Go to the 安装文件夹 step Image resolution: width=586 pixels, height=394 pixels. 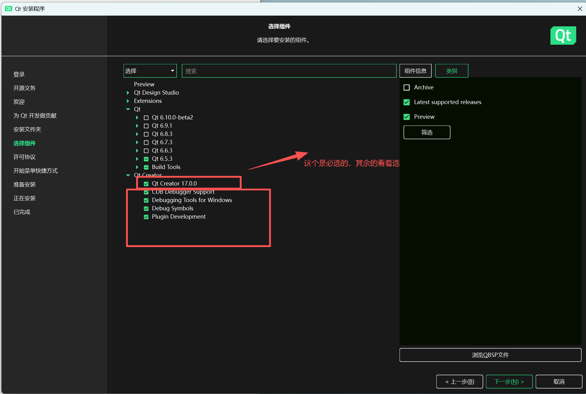point(27,129)
